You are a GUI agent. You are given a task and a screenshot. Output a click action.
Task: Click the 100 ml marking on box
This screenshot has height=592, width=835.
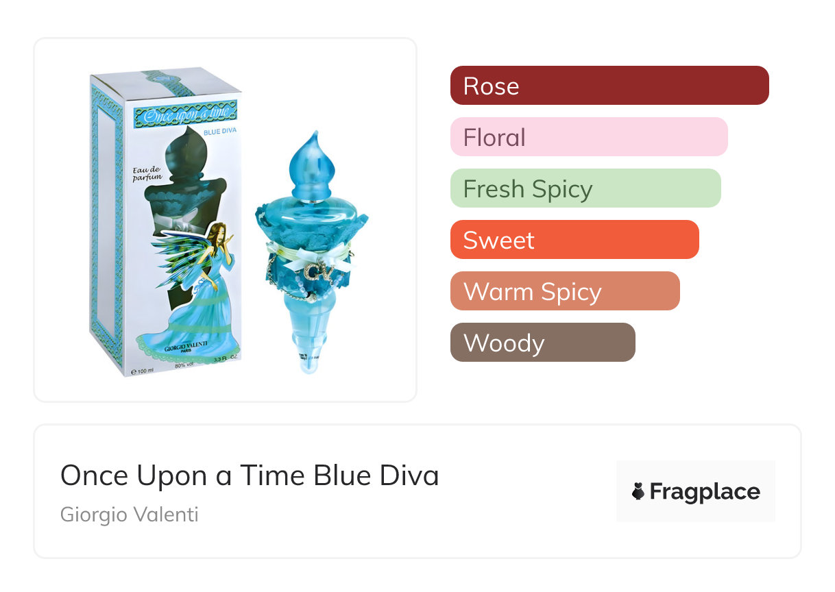(142, 371)
